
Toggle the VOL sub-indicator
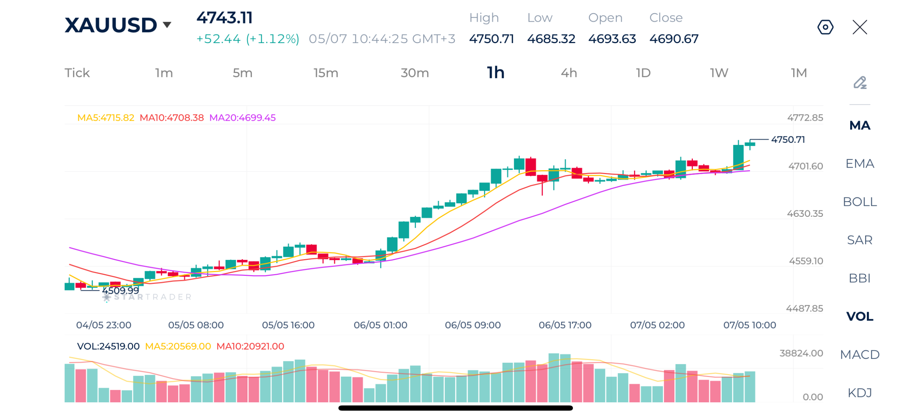point(859,316)
